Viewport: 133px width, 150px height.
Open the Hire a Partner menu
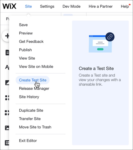click(x=101, y=6)
